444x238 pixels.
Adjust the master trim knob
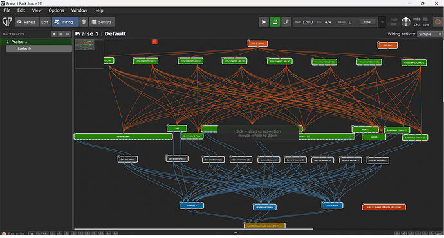pos(406,22)
